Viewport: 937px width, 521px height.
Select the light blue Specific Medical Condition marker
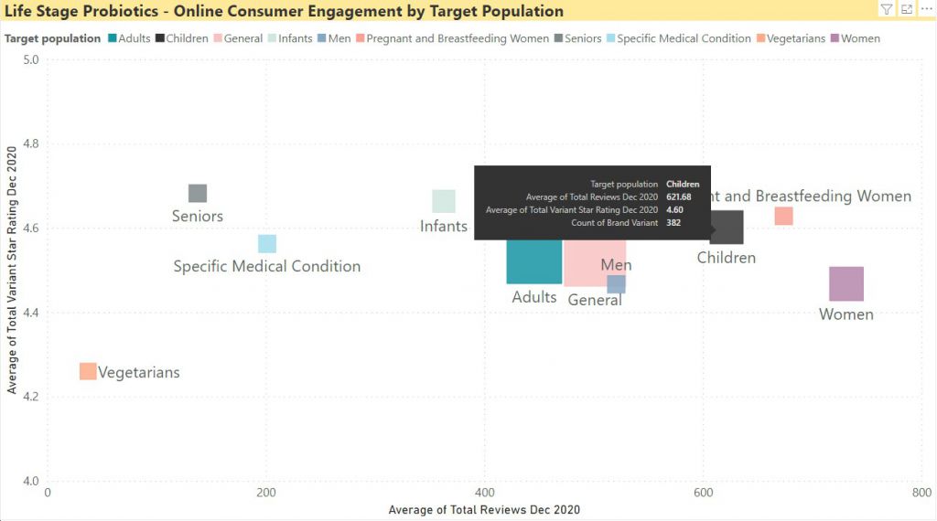[x=267, y=243]
